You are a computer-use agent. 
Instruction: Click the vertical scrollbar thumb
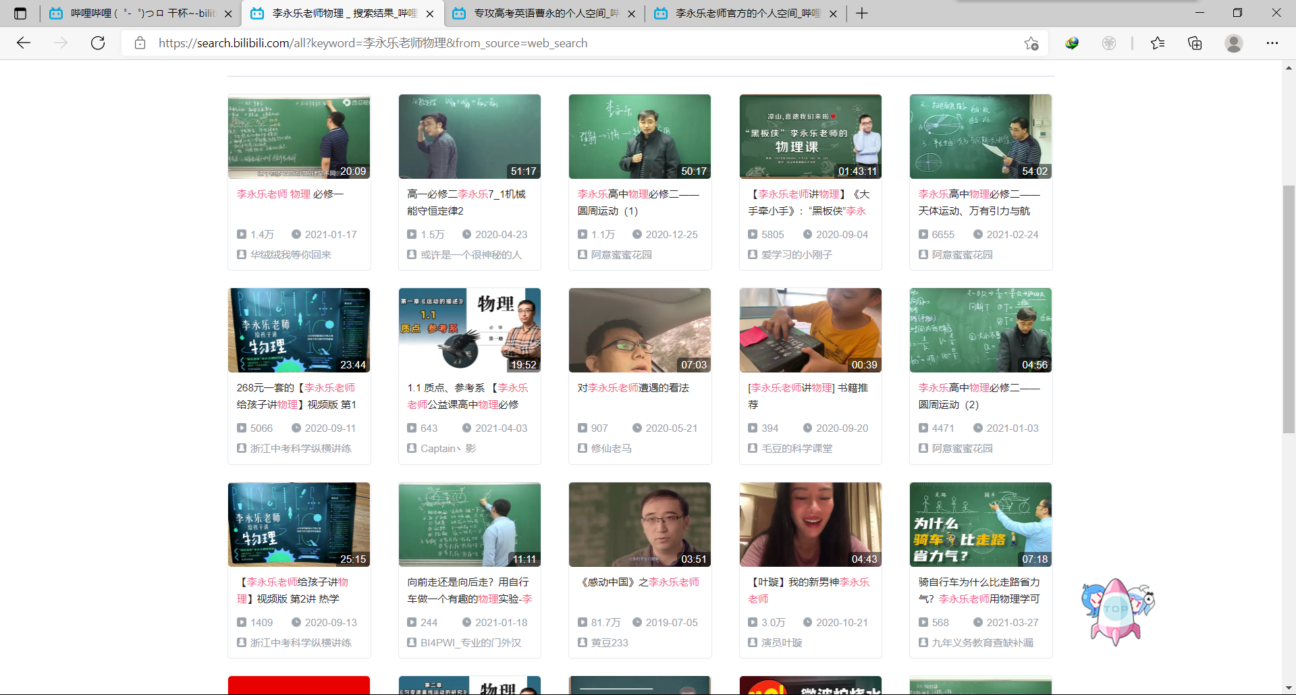pyautogui.click(x=1289, y=309)
